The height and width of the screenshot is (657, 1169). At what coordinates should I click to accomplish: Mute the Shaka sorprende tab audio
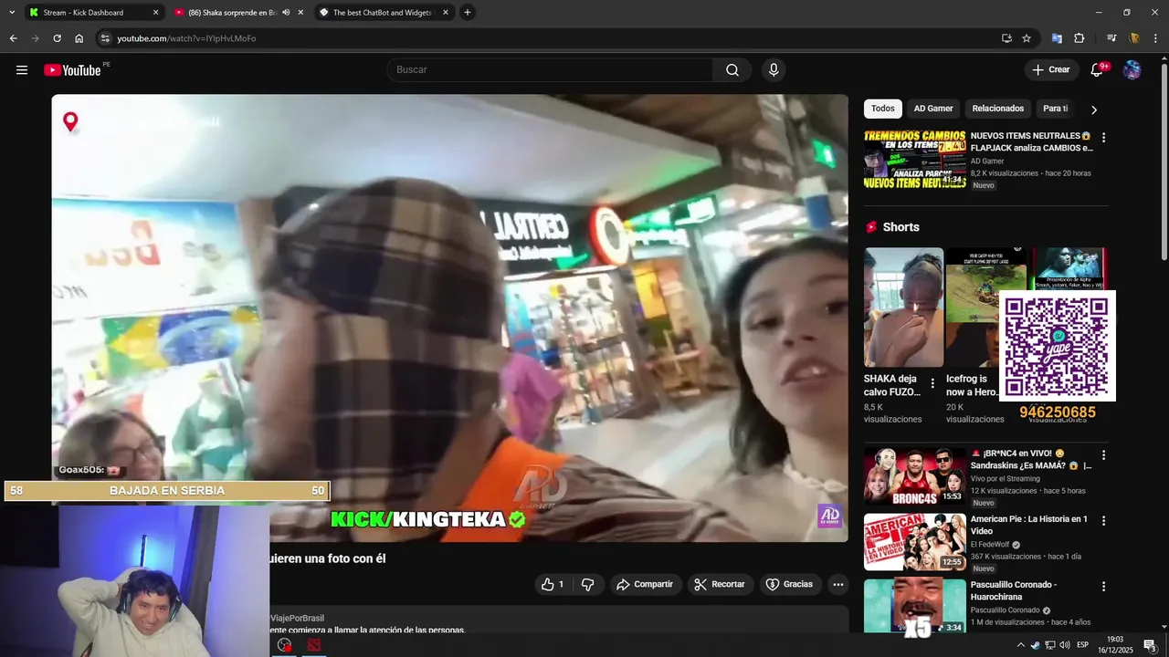point(286,13)
